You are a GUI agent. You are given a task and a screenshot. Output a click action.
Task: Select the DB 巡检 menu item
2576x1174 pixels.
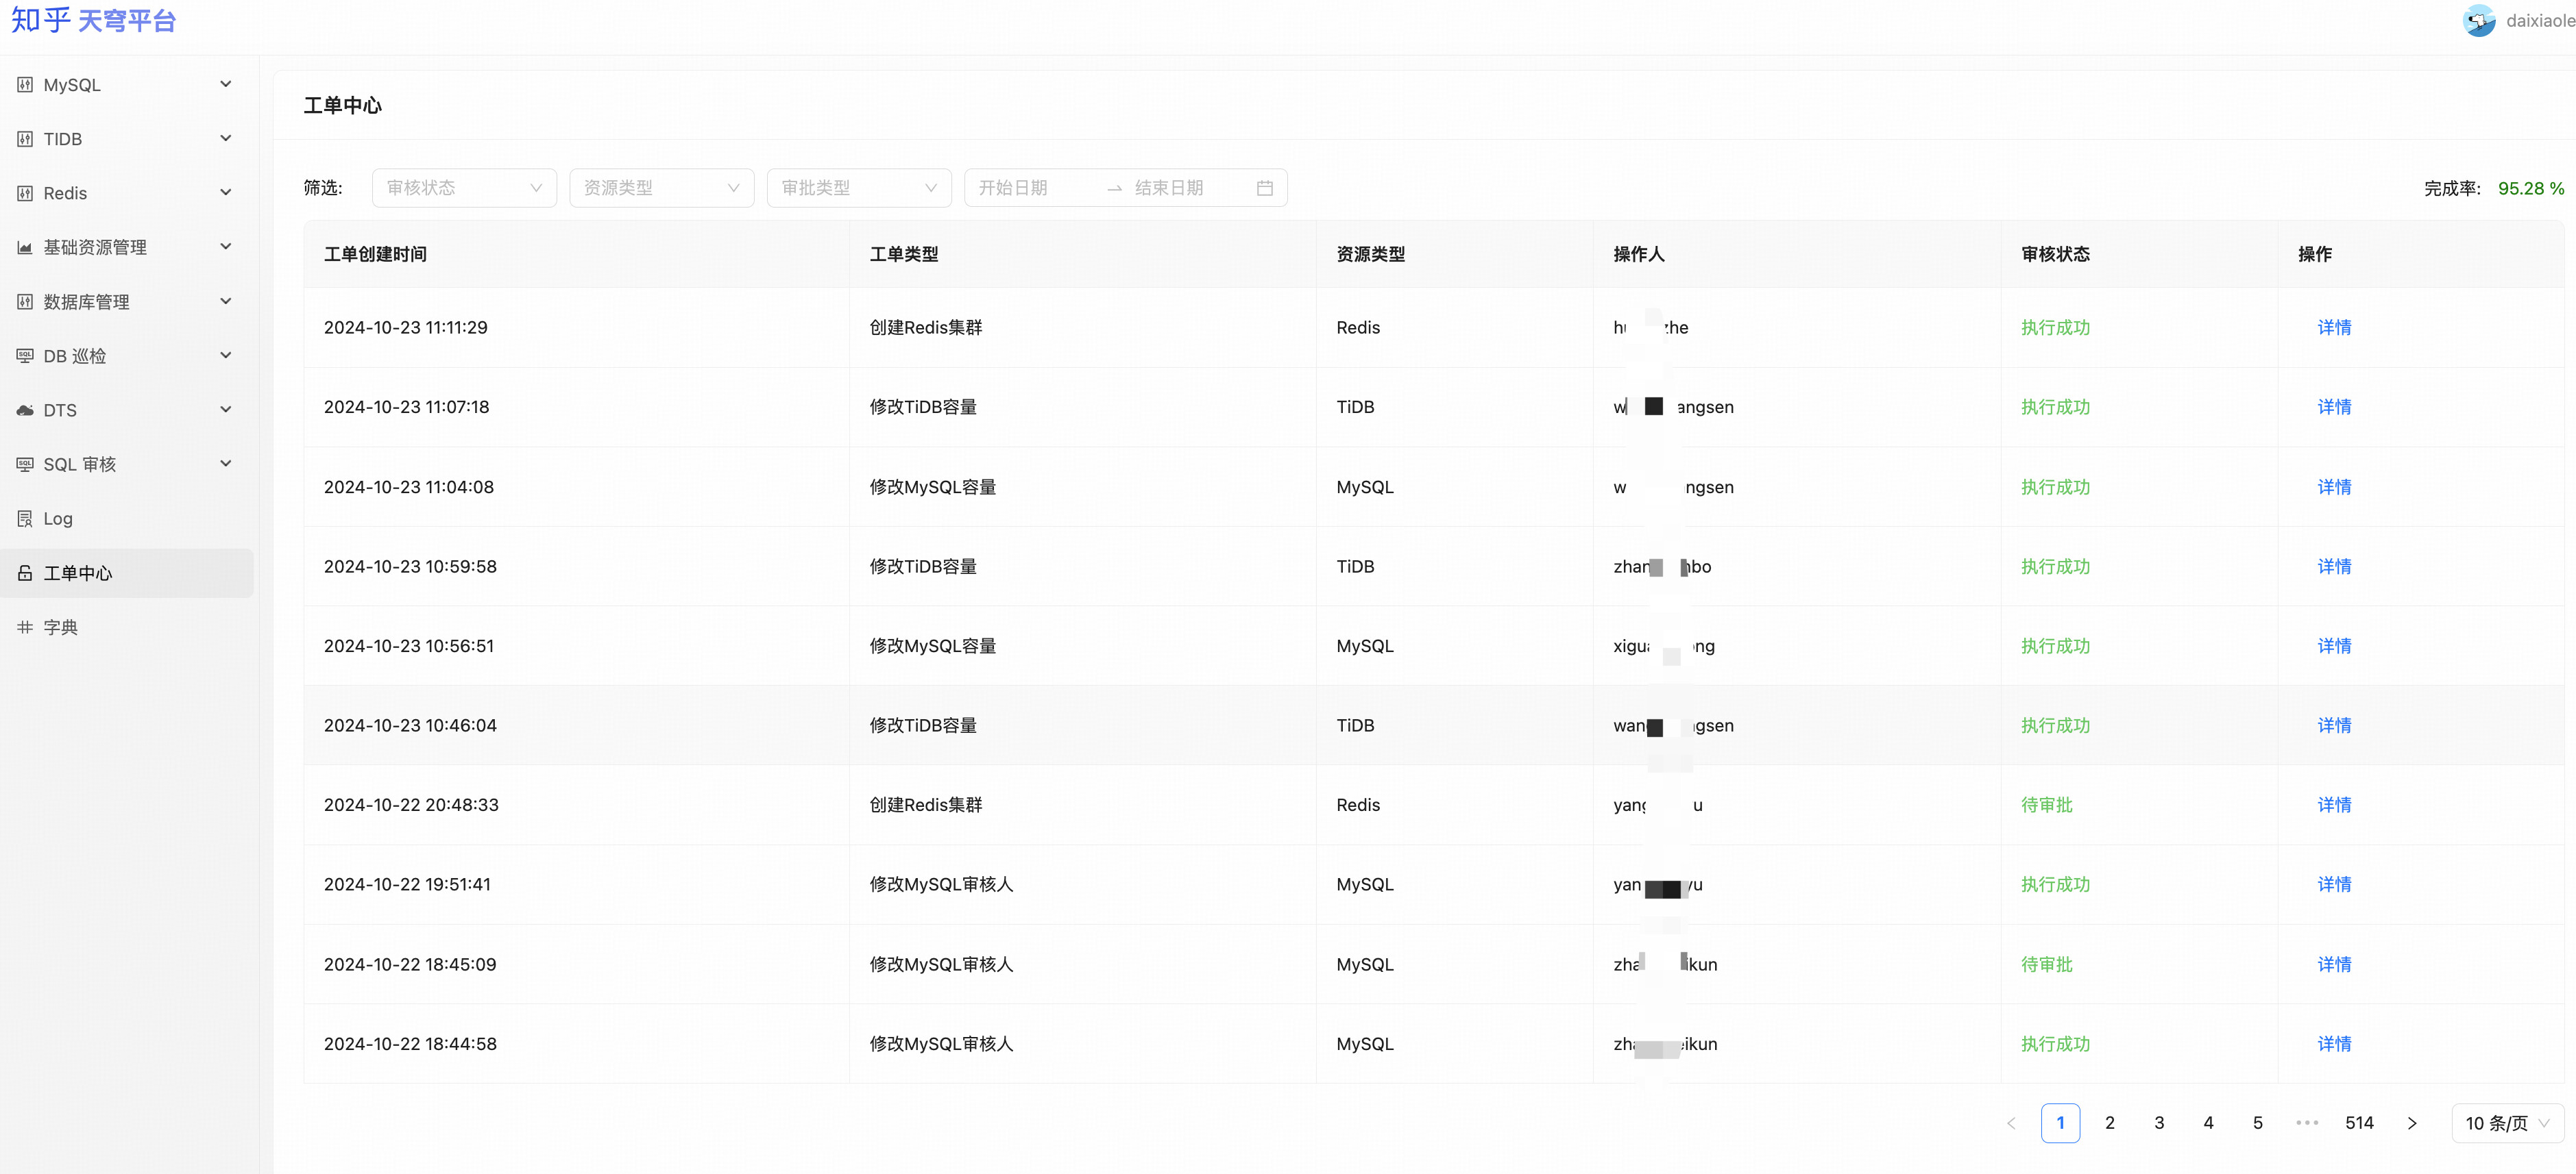tap(75, 355)
